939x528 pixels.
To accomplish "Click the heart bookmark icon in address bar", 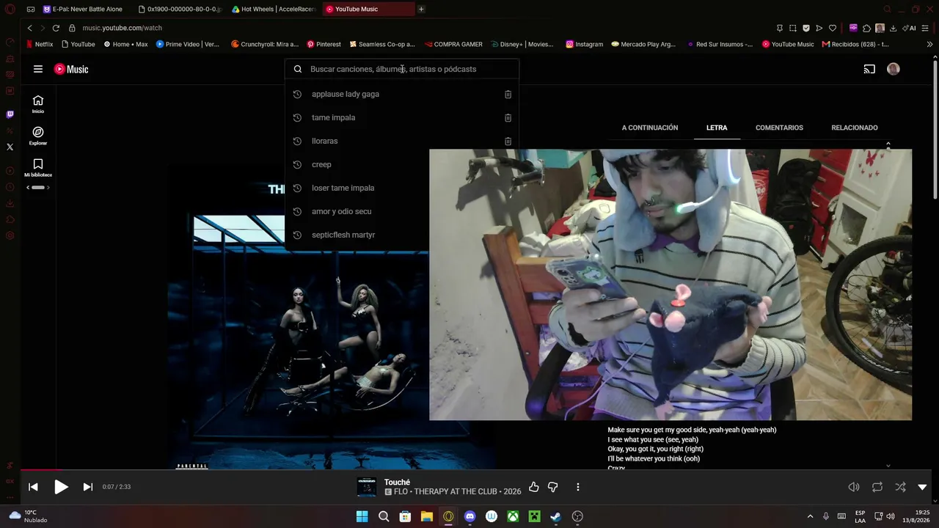I will tap(833, 28).
